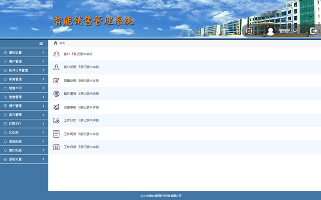Click the home icon in breadcrumb
This screenshot has width=321, height=200.
(x=56, y=43)
